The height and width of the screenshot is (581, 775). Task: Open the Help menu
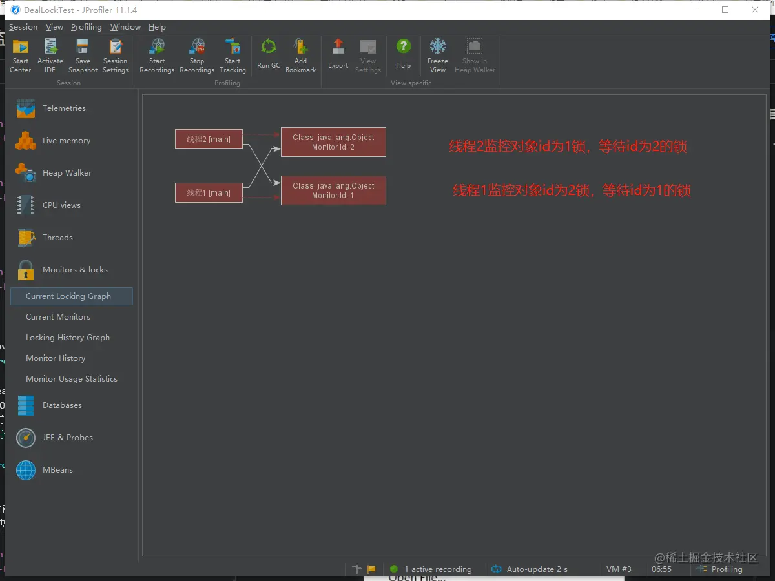point(157,27)
